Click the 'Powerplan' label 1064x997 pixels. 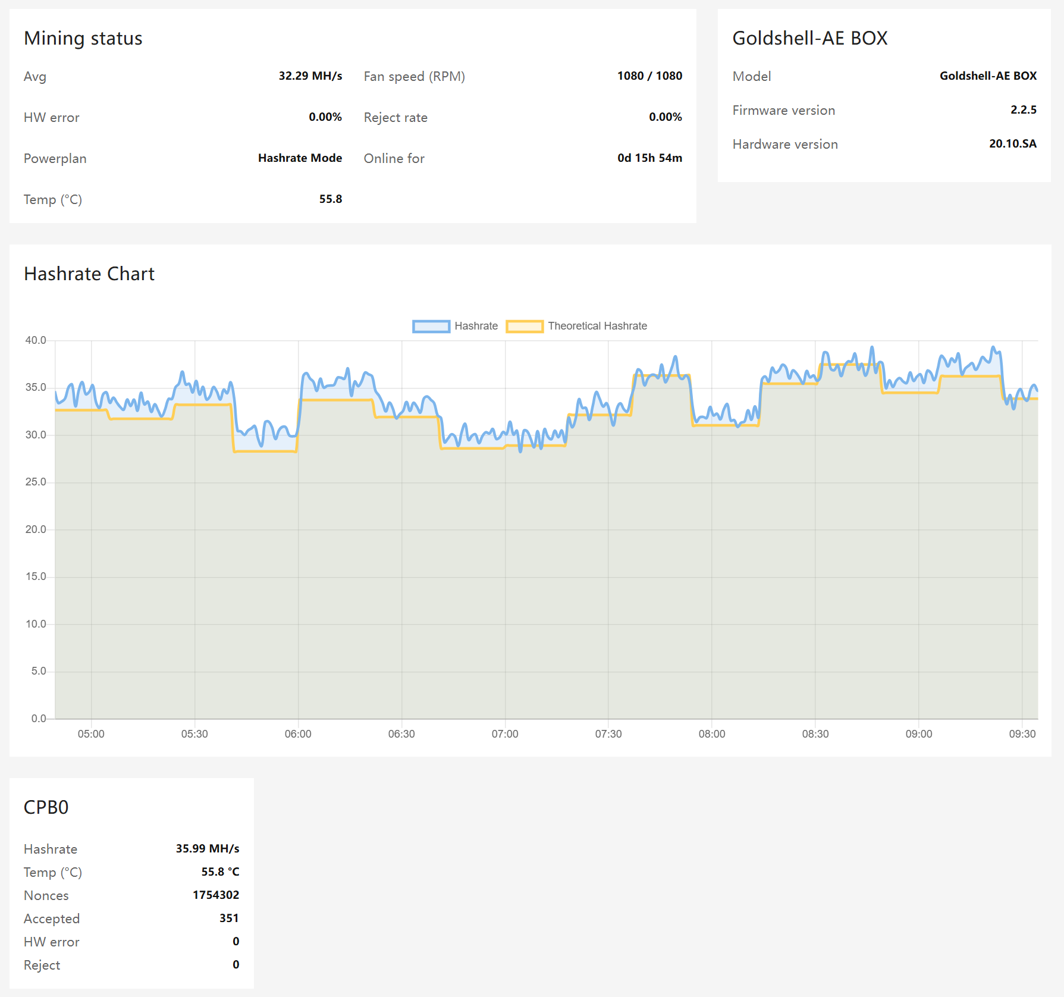(55, 159)
